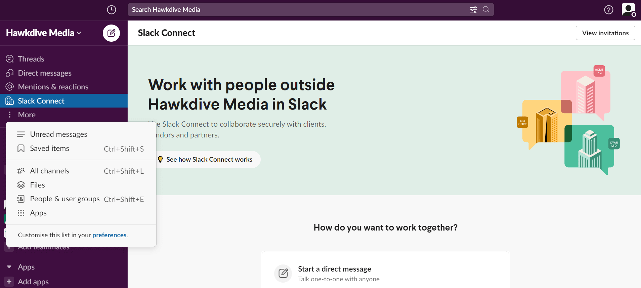Click the Slack Connect building icon
Image resolution: width=641 pixels, height=288 pixels.
[10, 101]
